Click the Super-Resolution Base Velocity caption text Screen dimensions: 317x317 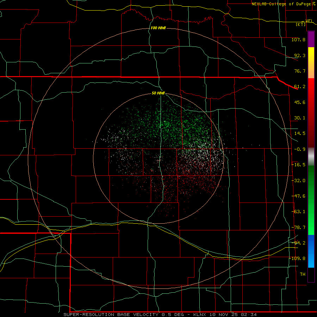(160, 315)
